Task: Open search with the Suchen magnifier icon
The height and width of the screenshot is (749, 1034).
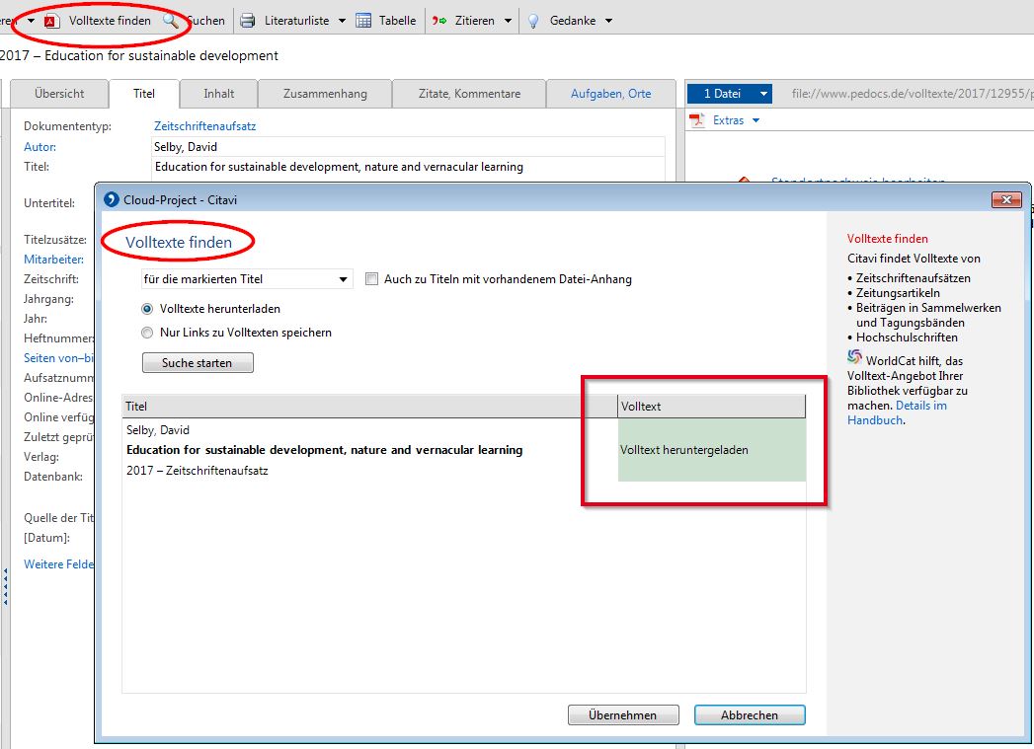Action: click(x=171, y=21)
